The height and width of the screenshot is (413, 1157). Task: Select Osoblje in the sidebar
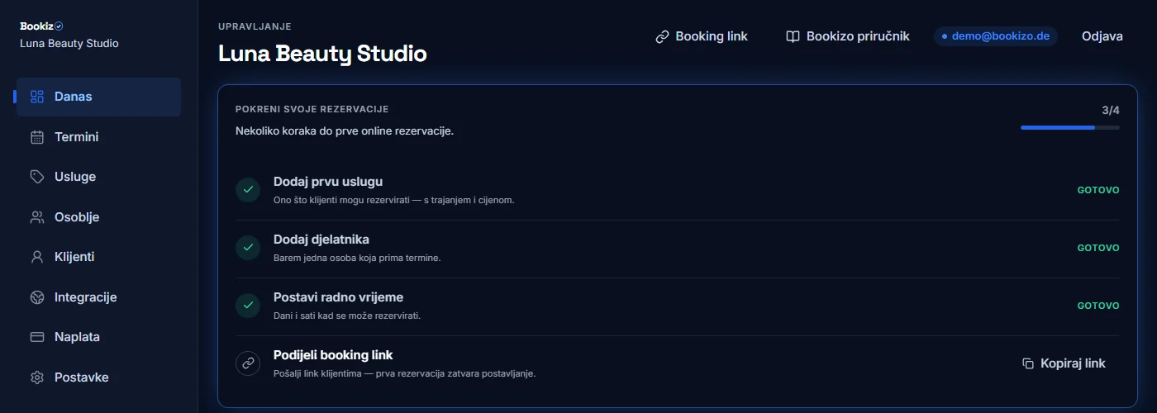click(98, 217)
